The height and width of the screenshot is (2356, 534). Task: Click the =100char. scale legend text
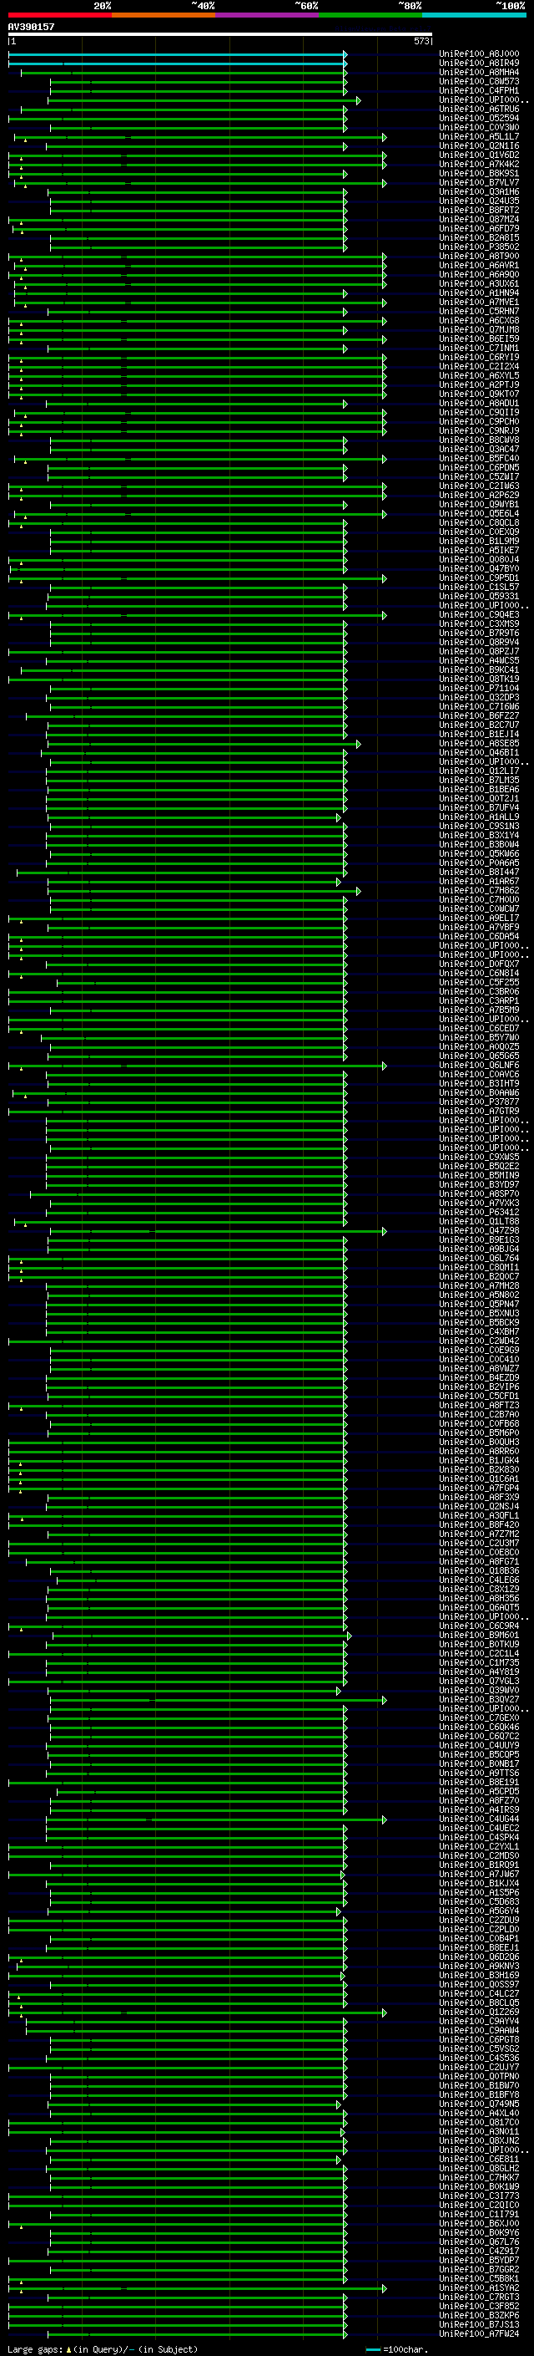click(x=406, y=2348)
